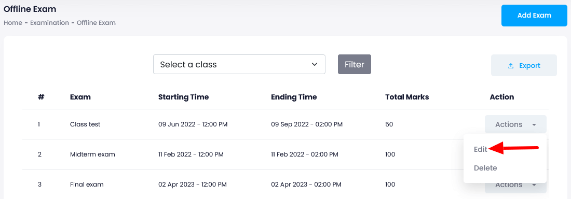Viewport: 571px width, 199px height.
Task: Open the Select a class dropdown
Action: tap(239, 64)
